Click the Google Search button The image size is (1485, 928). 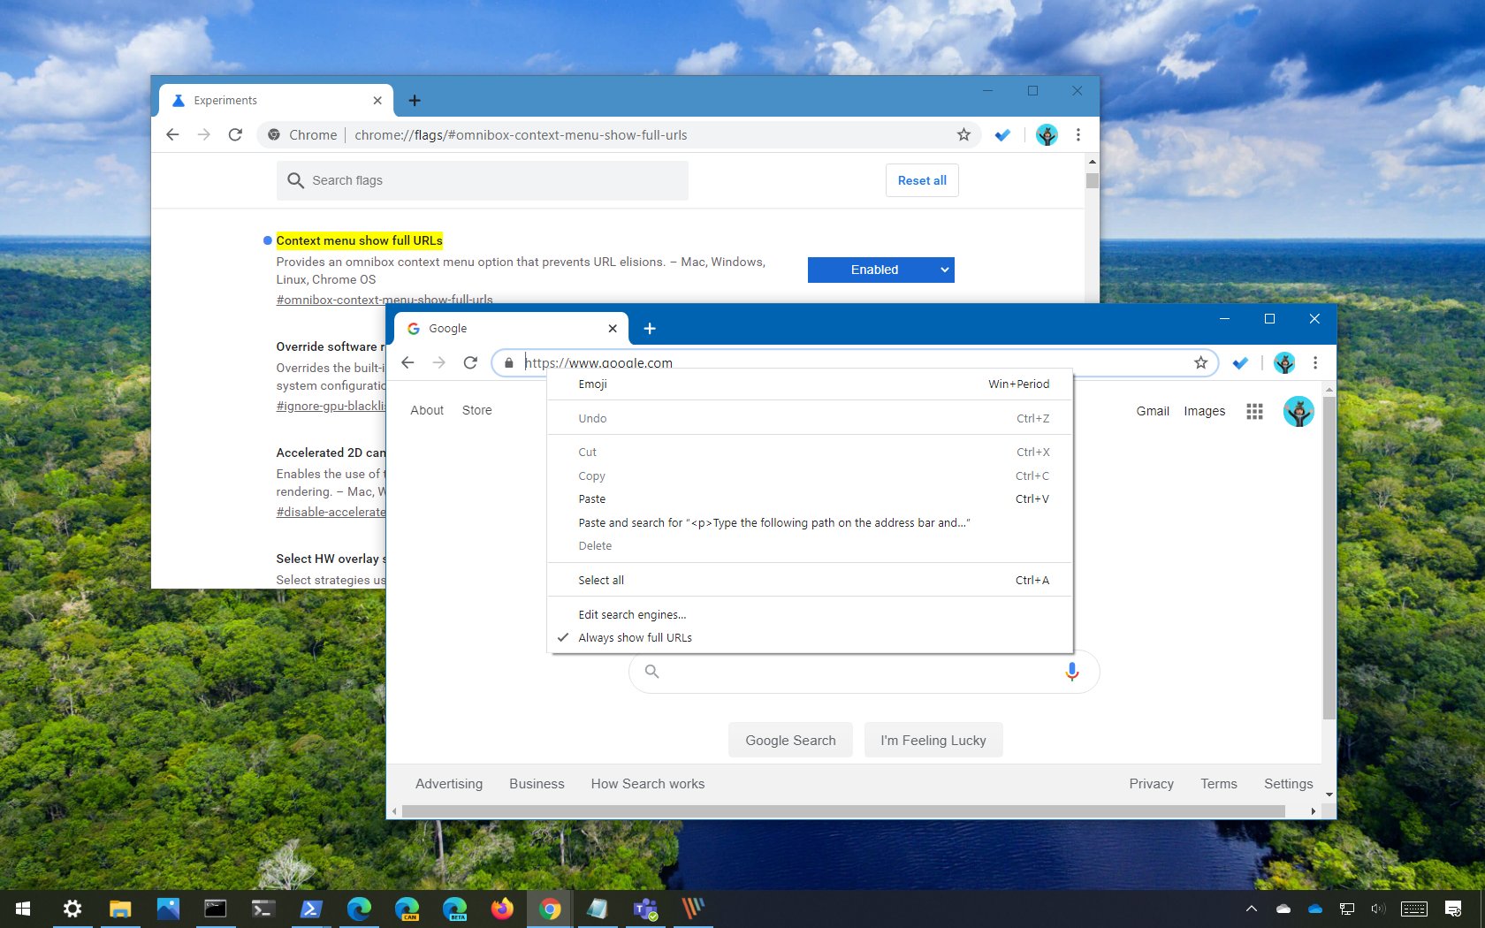(x=790, y=741)
